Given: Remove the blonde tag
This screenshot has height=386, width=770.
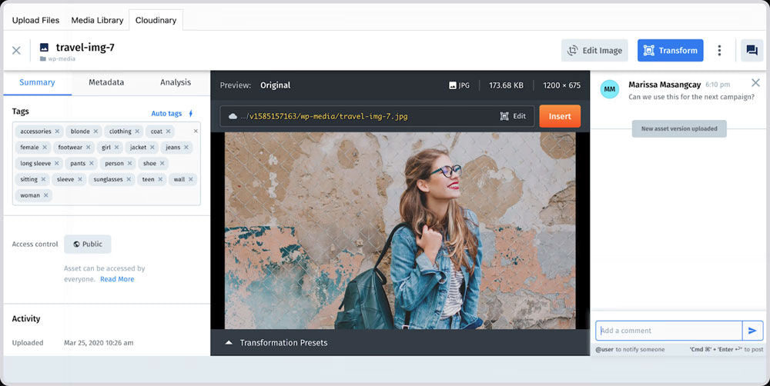Looking at the screenshot, I should pyautogui.click(x=95, y=131).
